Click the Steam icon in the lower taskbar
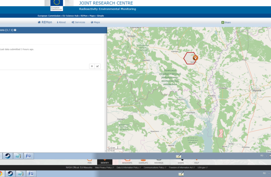The image size is (271, 177). point(10,174)
